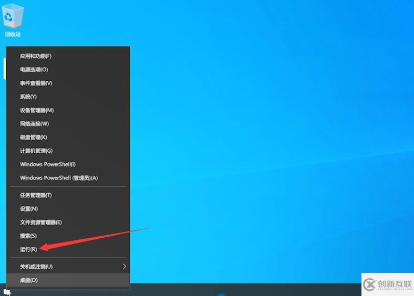Click the Windows Start button
This screenshot has height=296, width=414.
pyautogui.click(x=7, y=292)
